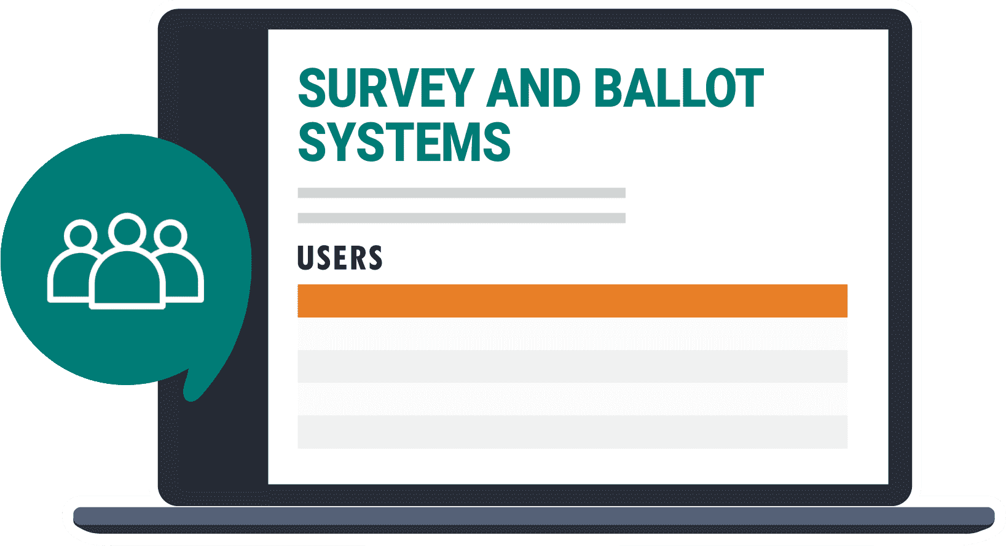Click the word SYSTEMS in the title
Image resolution: width=1006 pixels, height=546 pixels.
404,142
